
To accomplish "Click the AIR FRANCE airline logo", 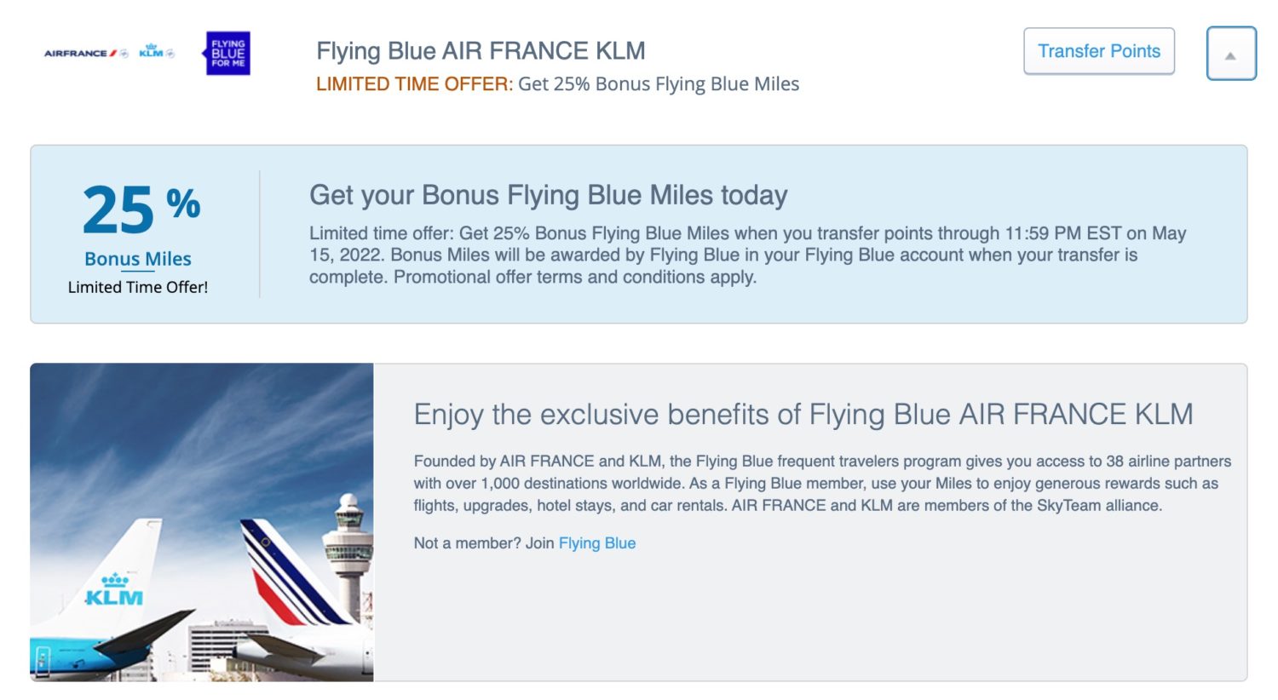I will click(75, 54).
